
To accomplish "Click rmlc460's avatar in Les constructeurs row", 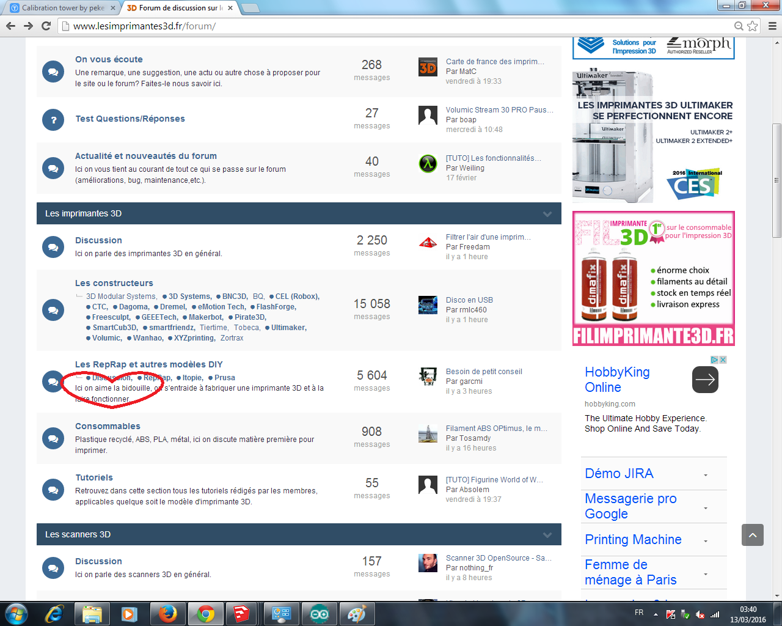I will tap(428, 306).
